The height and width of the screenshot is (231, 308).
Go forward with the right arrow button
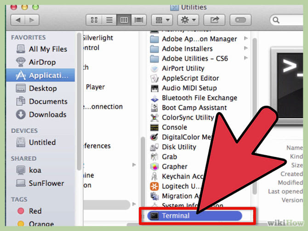32,20
